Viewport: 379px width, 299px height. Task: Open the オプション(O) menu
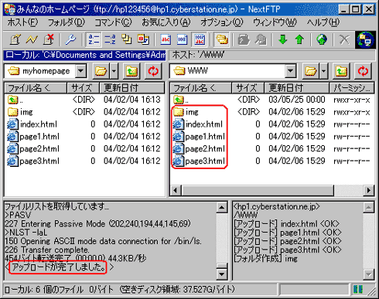(x=222, y=22)
